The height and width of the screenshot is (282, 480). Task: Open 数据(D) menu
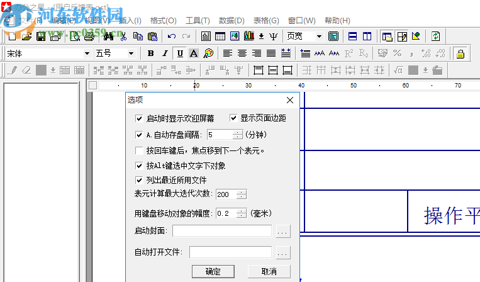[232, 21]
